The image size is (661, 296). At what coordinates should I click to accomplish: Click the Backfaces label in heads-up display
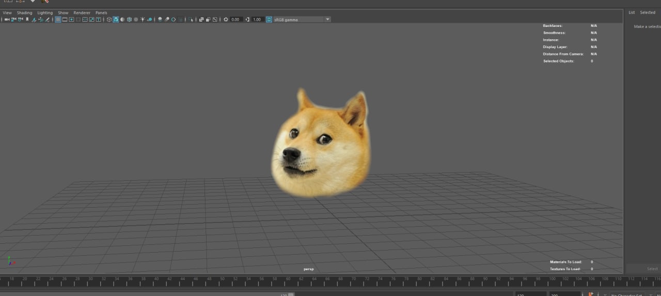click(553, 25)
